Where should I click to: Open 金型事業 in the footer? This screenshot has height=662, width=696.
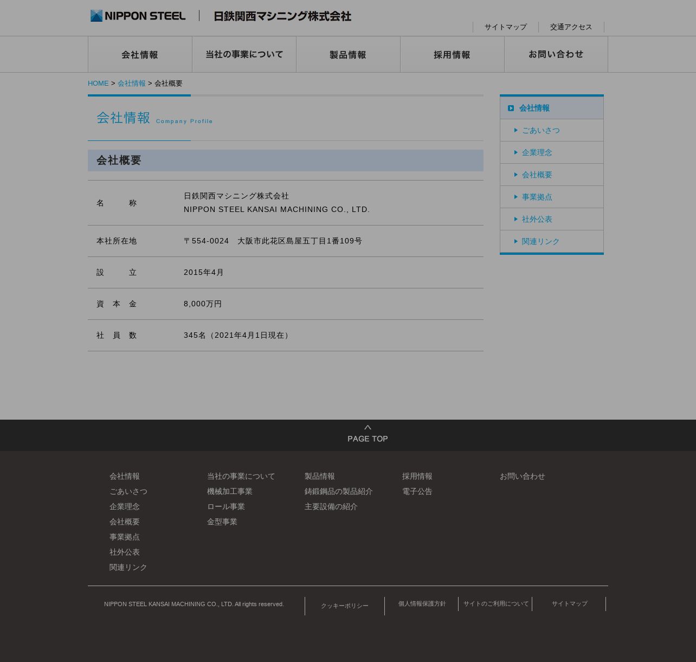coord(222,522)
